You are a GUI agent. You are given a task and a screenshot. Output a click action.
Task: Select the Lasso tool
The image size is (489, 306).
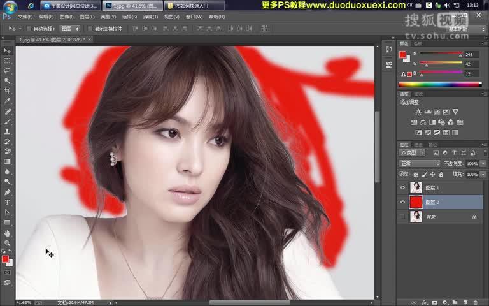7,71
